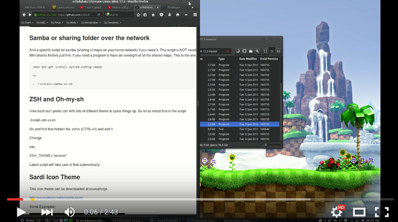This screenshot has height=222, width=398.
Task: Open the erikdubois taskbar window
Action: 91,220
